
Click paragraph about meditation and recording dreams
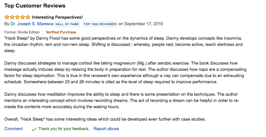tap(122, 101)
